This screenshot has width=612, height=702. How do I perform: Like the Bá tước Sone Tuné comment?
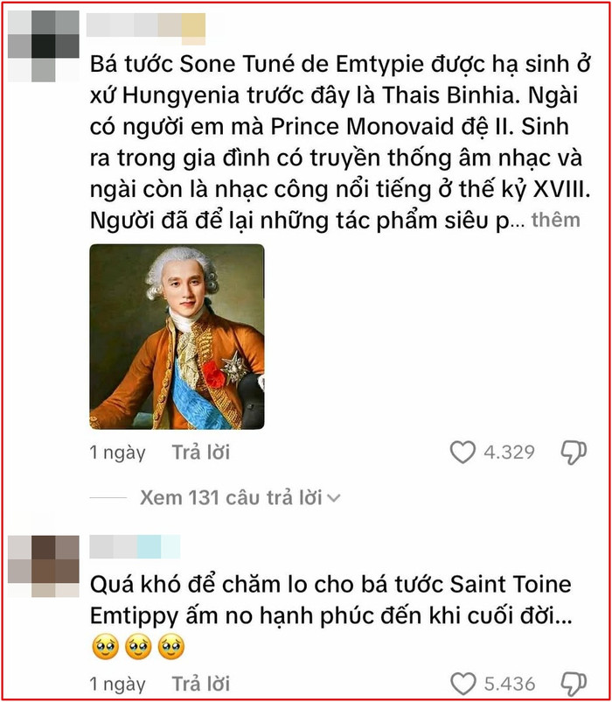(x=462, y=452)
